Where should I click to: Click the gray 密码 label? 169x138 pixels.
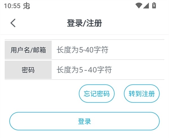pos(28,70)
